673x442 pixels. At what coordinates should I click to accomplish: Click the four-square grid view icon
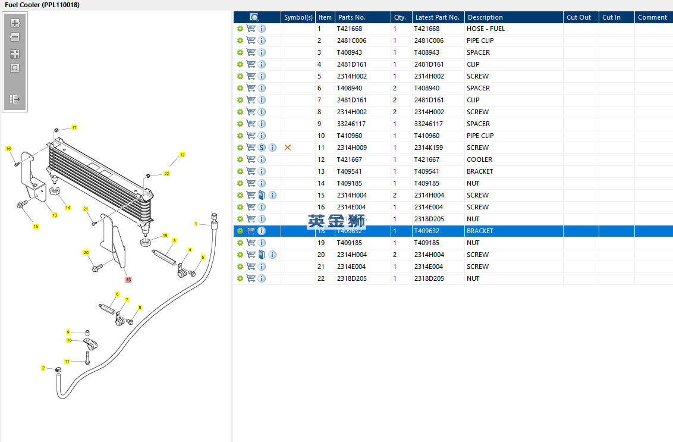coord(15,54)
